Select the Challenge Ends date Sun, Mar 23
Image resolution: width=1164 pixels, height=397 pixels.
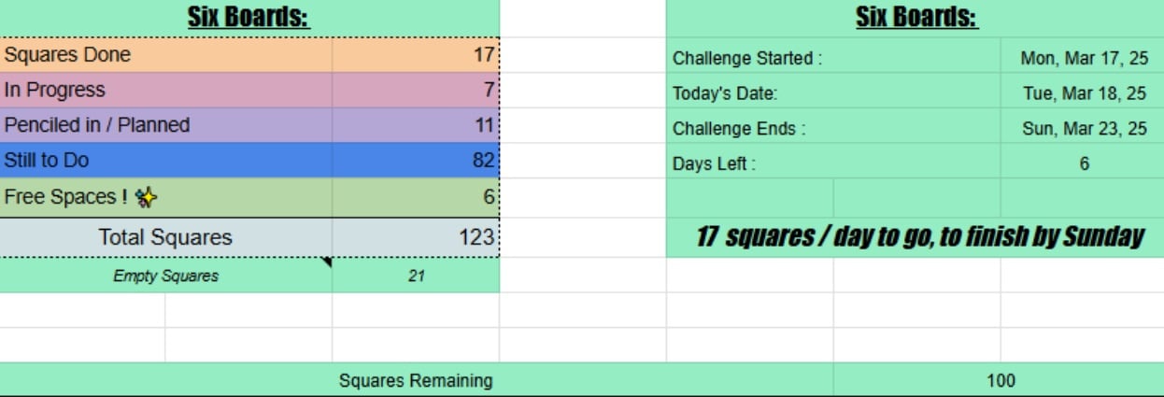pyautogui.click(x=1083, y=129)
